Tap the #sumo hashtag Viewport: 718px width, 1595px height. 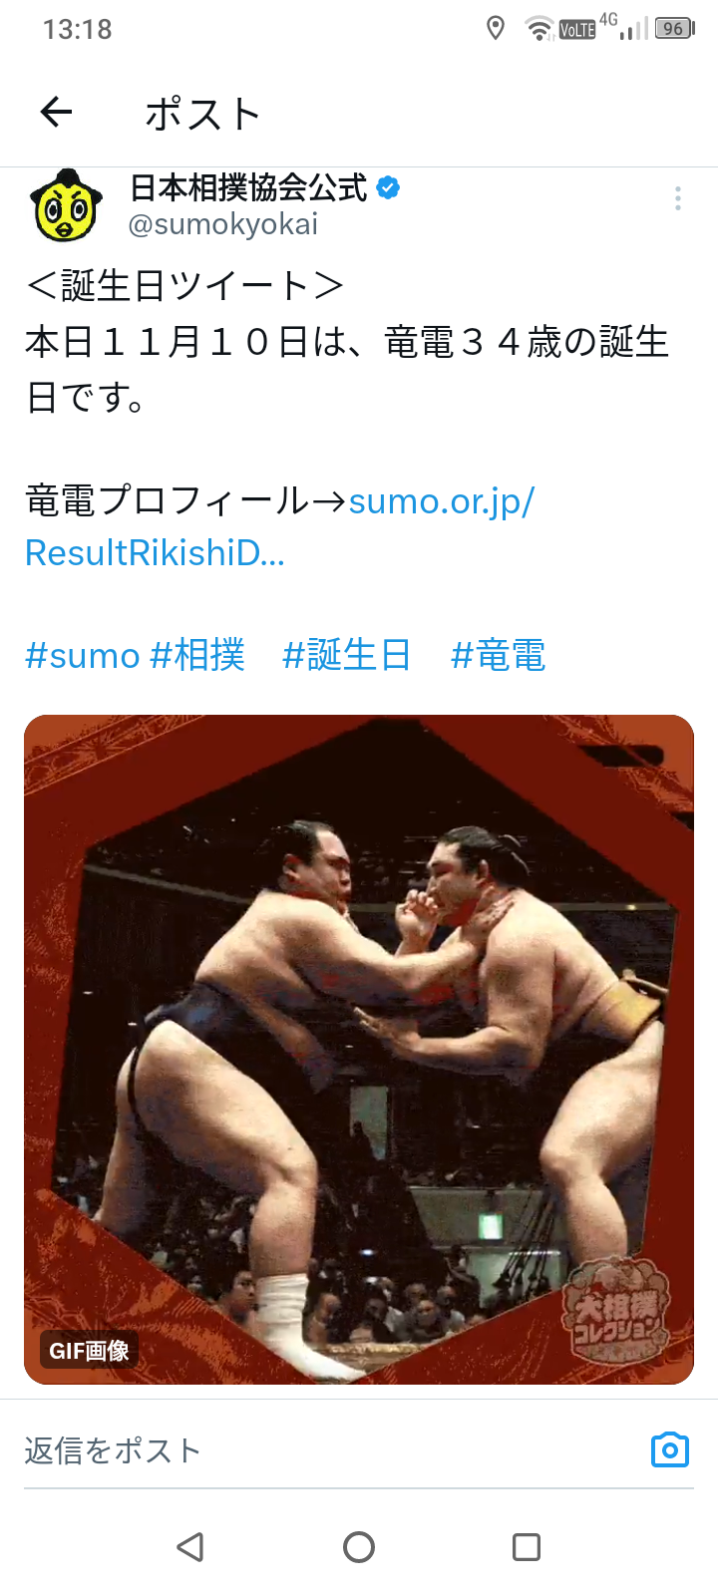pos(82,656)
